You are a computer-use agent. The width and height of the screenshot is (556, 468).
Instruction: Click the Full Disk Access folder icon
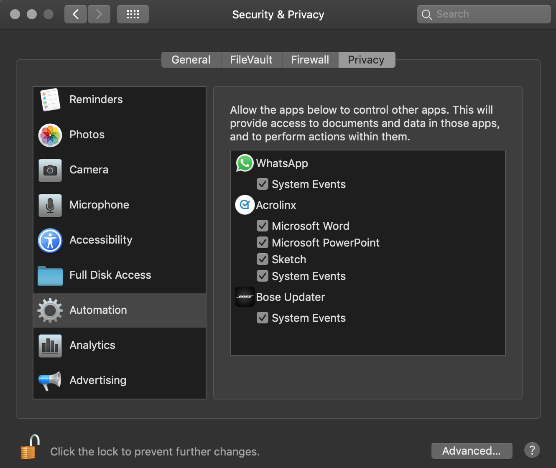[50, 275]
